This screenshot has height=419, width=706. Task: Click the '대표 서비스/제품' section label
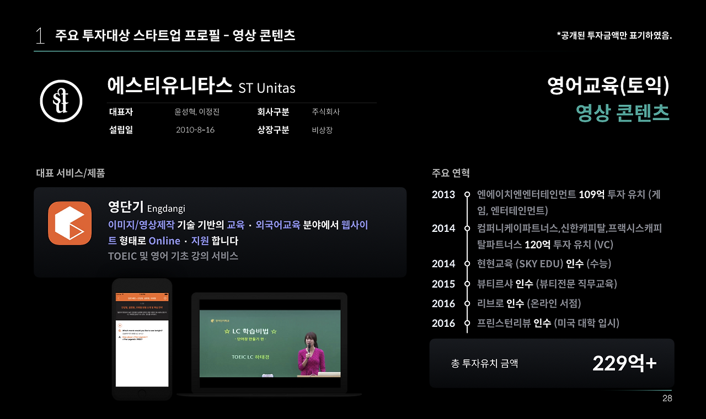point(70,173)
